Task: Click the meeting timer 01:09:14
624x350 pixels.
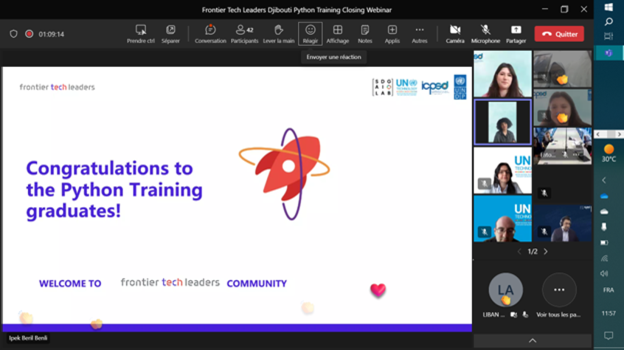Action: coord(51,34)
